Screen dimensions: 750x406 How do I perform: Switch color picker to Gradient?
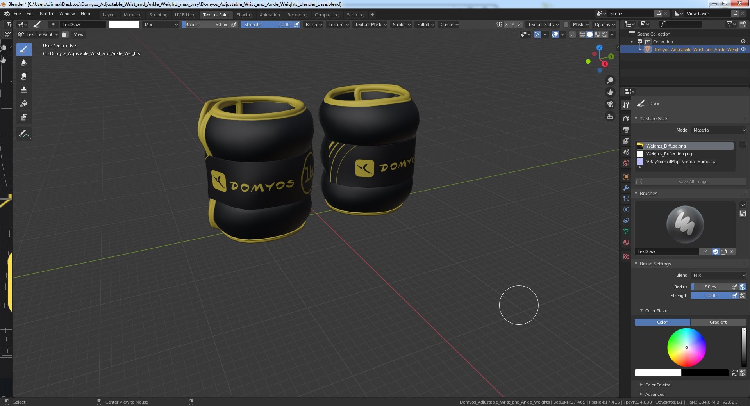tap(718, 322)
